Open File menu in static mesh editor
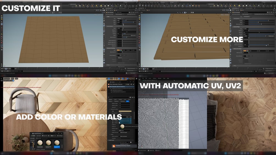Viewport: 276px width, 155px height. 143,78
